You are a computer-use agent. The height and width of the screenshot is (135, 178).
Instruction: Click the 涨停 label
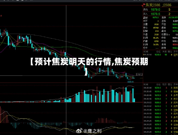click(164, 45)
